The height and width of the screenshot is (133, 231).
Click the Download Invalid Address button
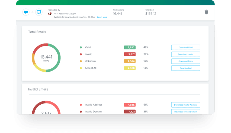(185, 105)
